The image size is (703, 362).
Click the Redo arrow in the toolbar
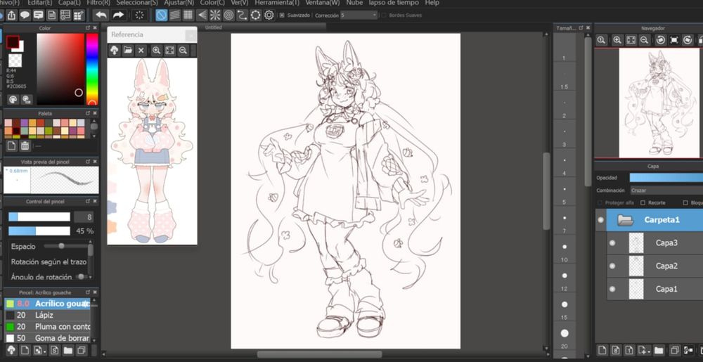pyautogui.click(x=118, y=15)
